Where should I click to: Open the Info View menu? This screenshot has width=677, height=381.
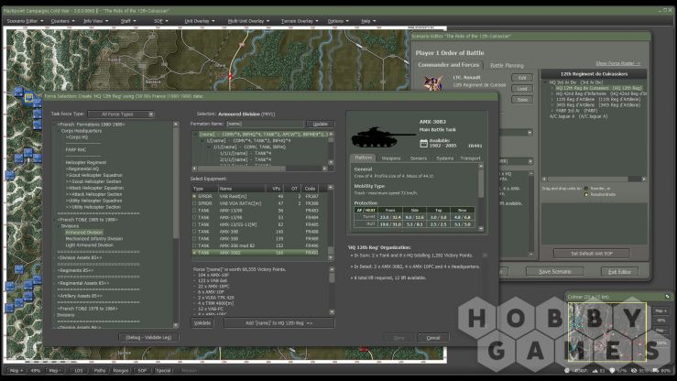[x=95, y=21]
